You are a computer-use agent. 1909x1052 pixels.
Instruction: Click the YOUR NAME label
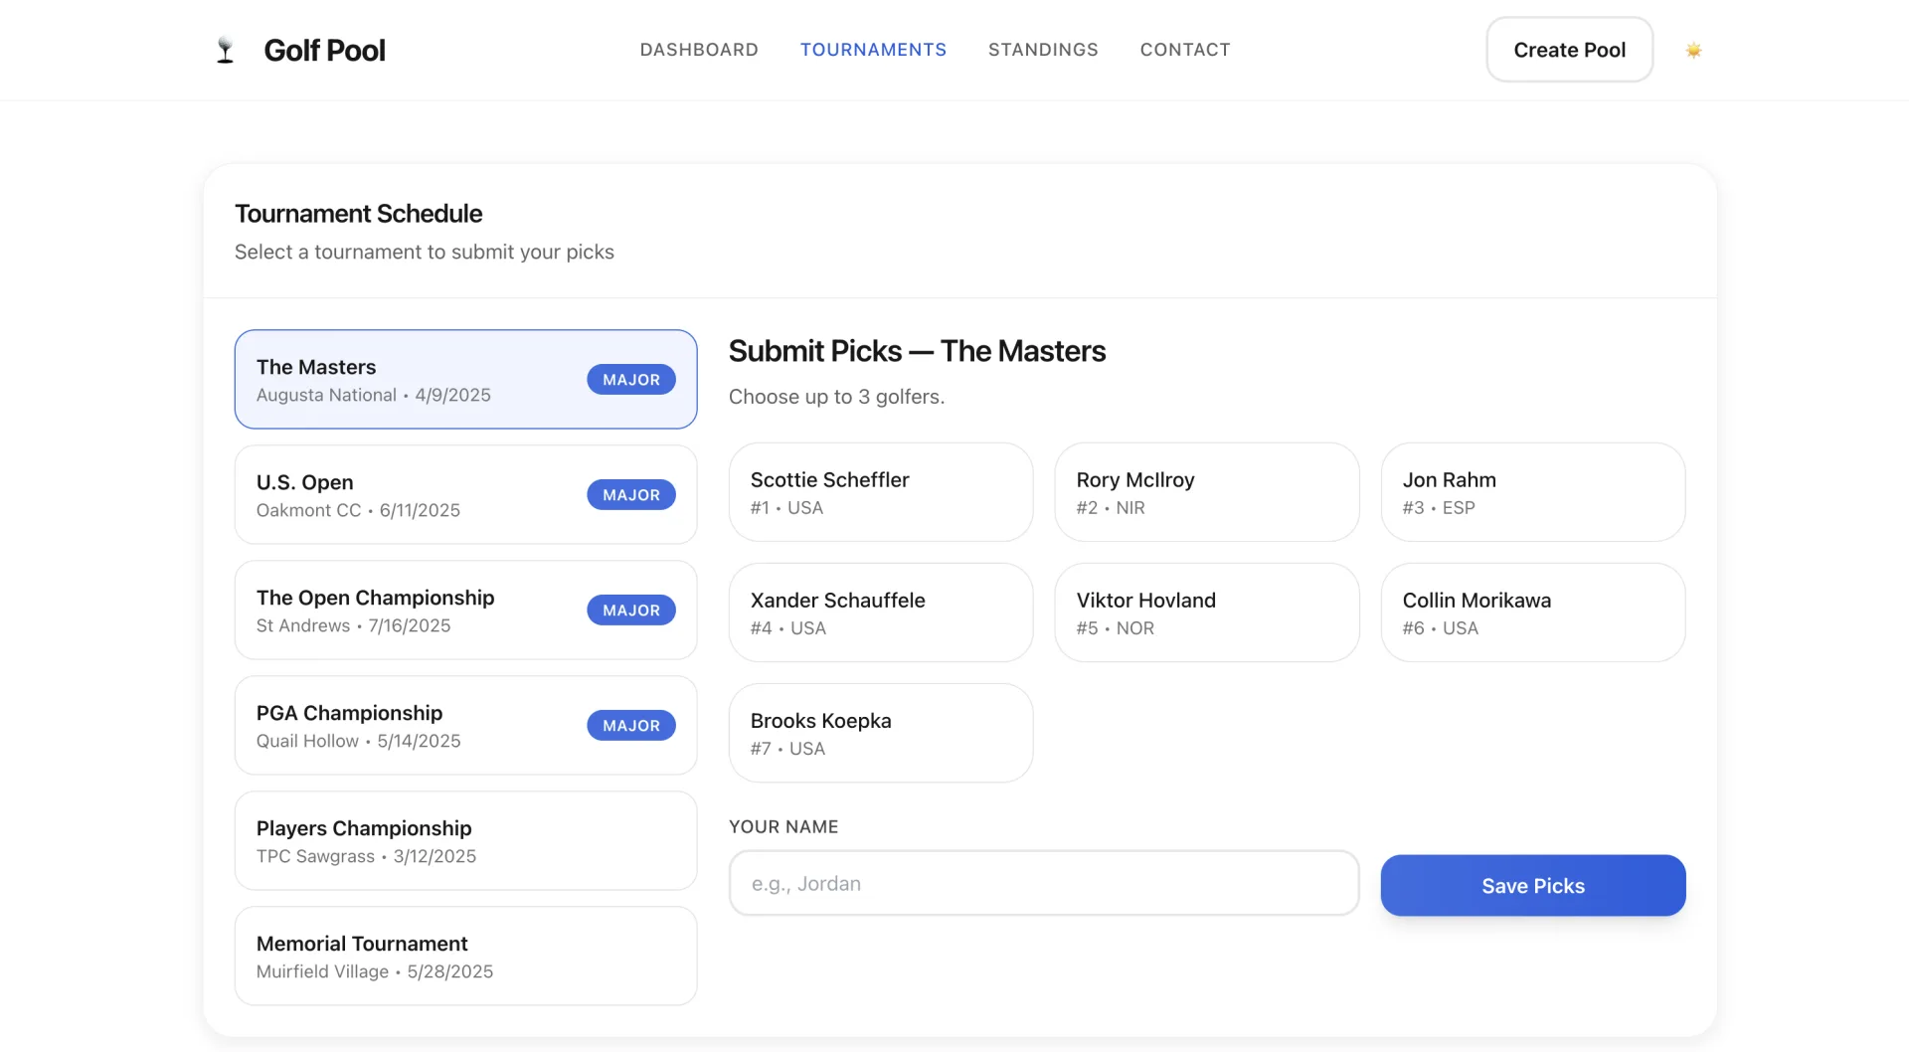[x=783, y=827]
